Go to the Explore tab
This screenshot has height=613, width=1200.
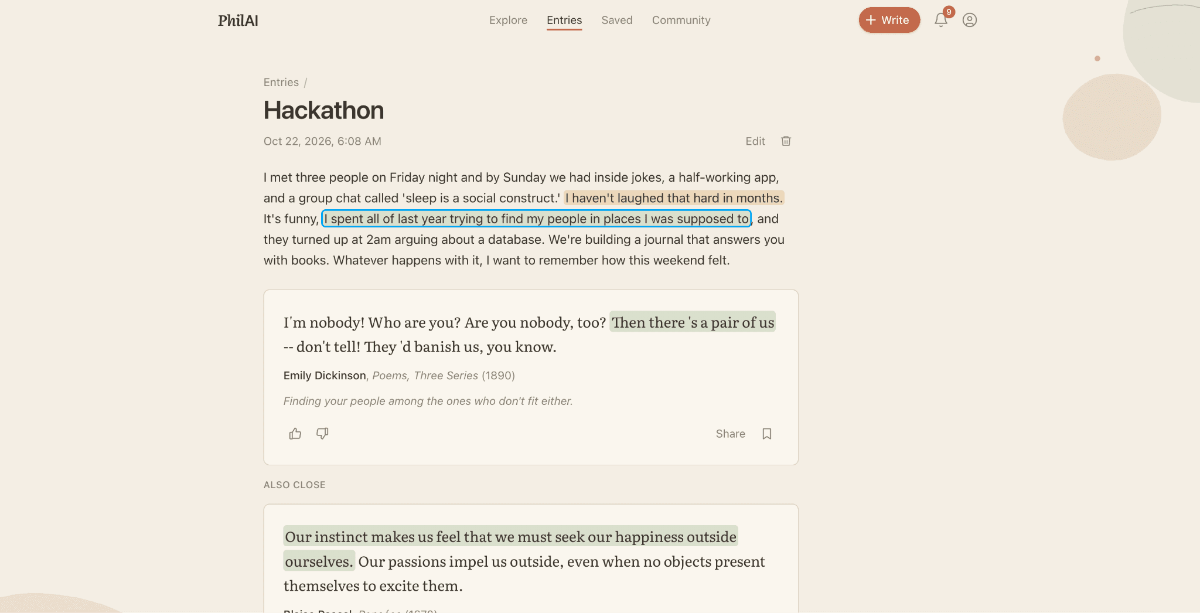(508, 20)
